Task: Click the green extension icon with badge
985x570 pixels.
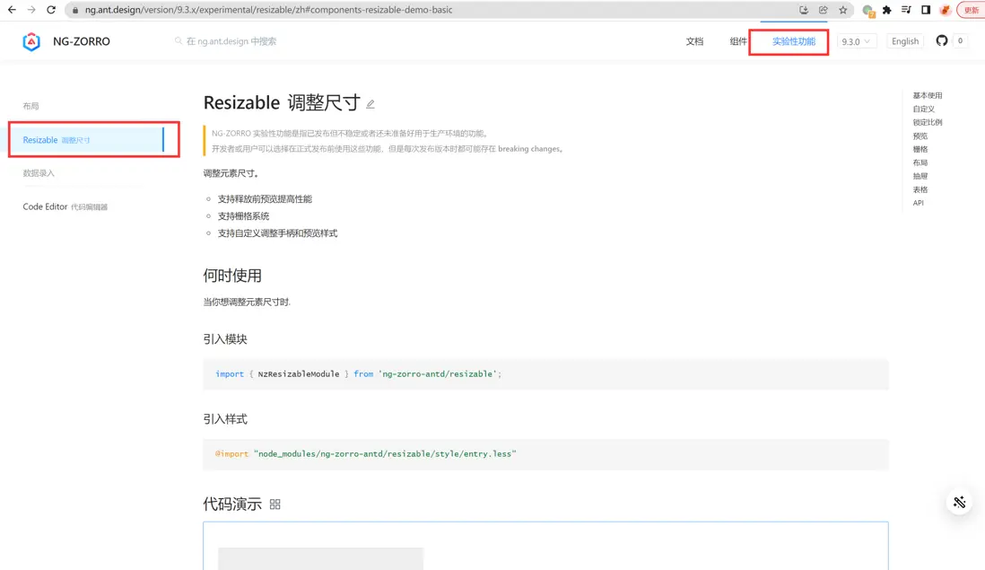Action: (x=868, y=10)
